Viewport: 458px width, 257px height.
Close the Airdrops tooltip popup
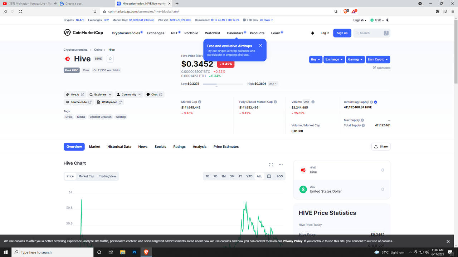[x=260, y=46]
